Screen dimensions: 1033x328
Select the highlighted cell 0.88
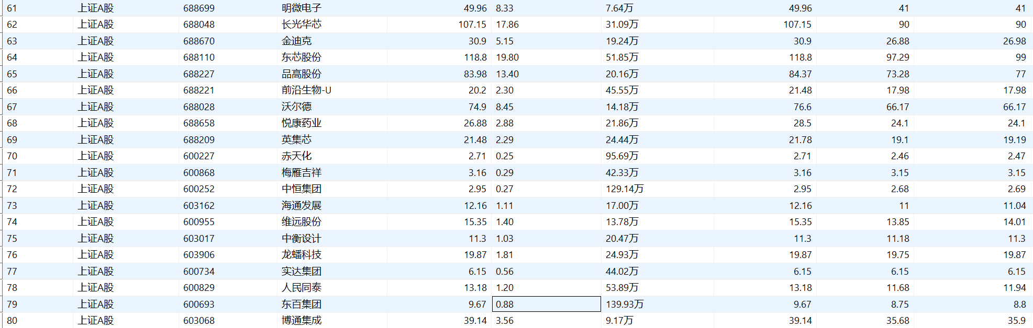coord(546,304)
